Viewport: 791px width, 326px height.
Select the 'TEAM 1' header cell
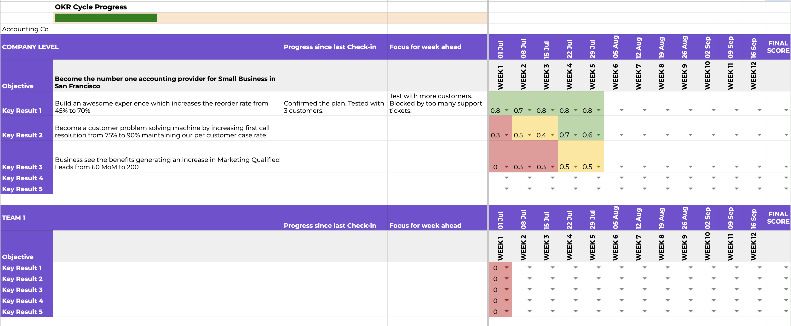(141, 218)
